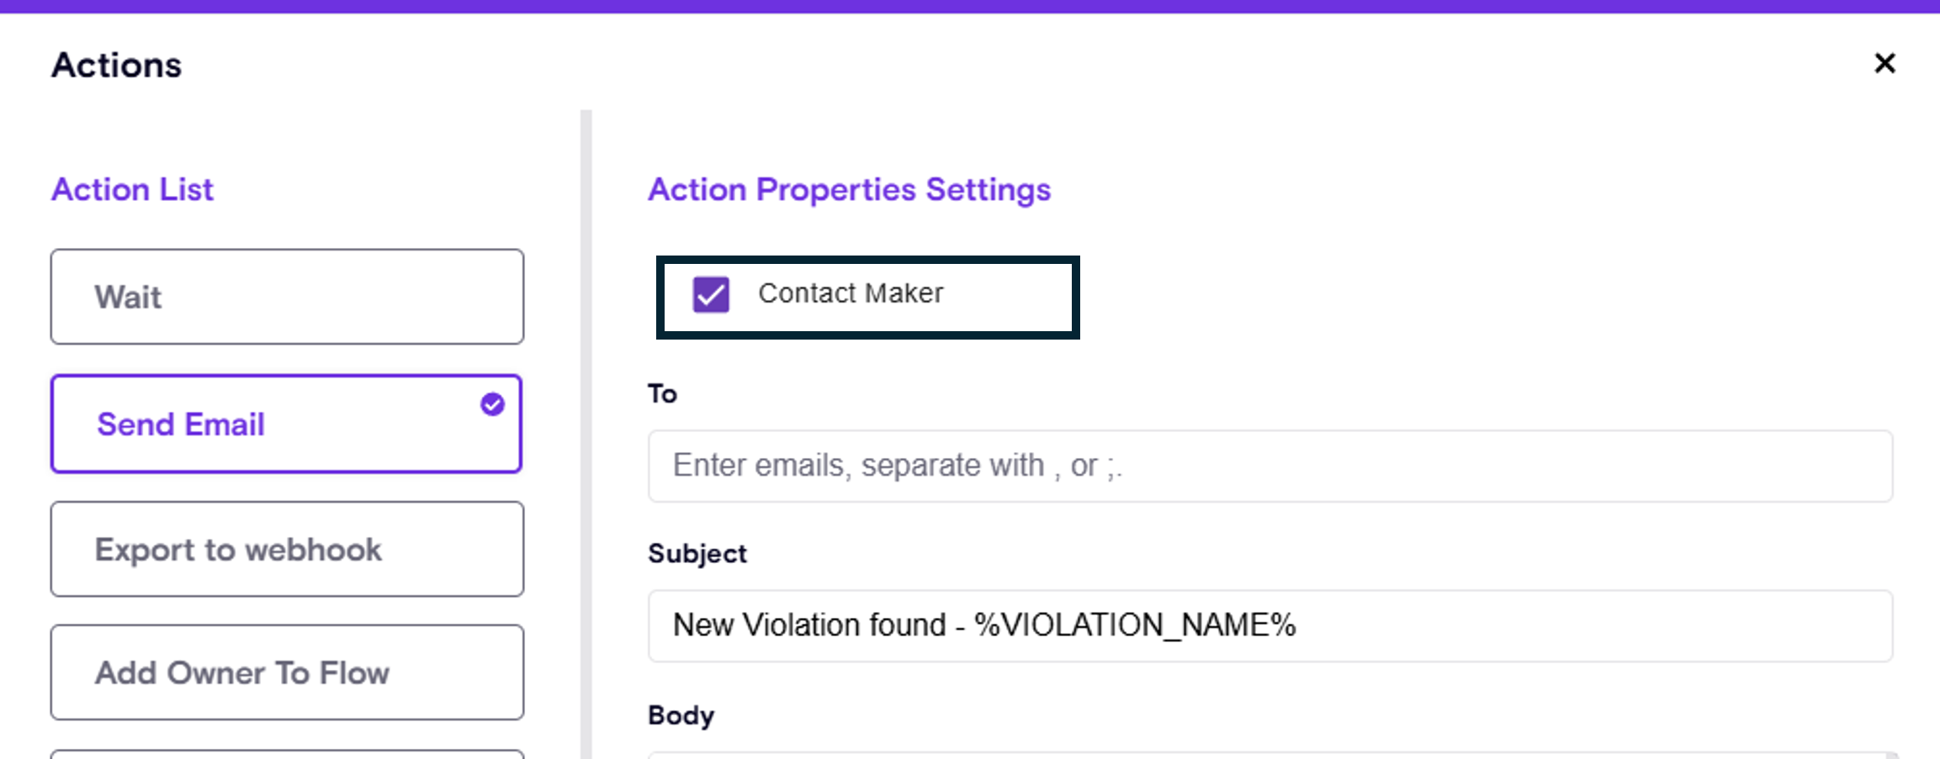Click into the Subject text field

(x=1269, y=626)
